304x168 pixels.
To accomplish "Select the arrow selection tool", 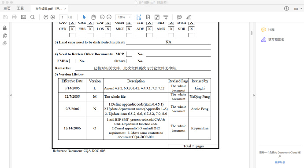I will pyautogui.click(x=84, y=17).
